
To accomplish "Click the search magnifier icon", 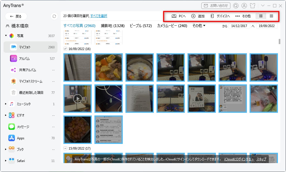I will 236,6.
